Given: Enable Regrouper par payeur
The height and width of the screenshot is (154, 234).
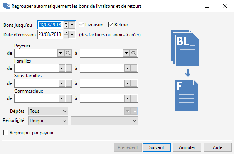Looking at the screenshot, I should 6,133.
